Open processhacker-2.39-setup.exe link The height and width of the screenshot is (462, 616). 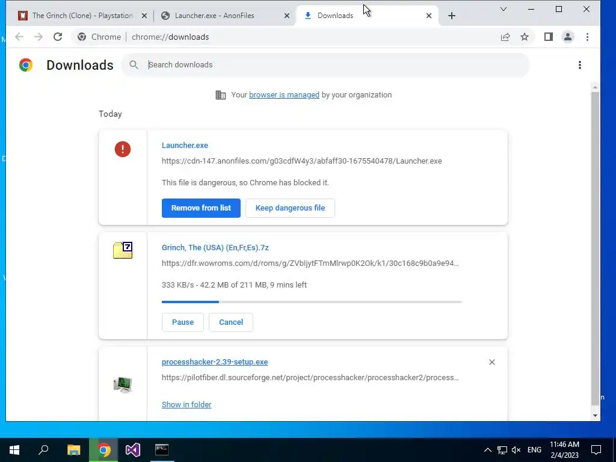[x=215, y=362]
